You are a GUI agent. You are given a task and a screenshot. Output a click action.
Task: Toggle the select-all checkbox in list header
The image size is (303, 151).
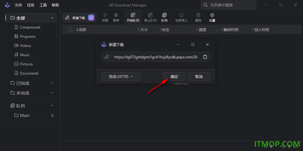70,29
